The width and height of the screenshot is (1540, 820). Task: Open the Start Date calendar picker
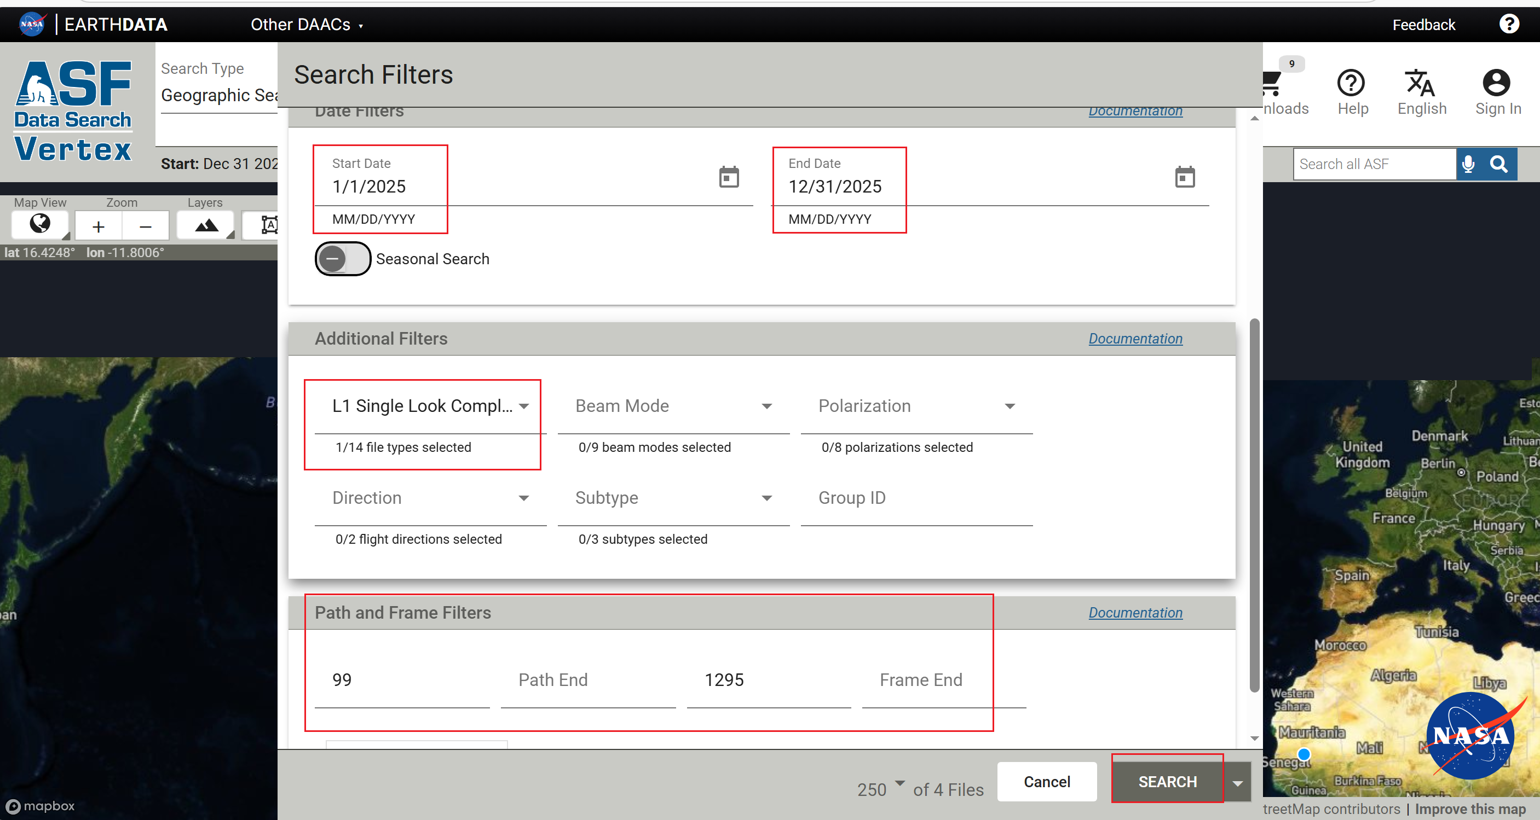[x=728, y=177]
